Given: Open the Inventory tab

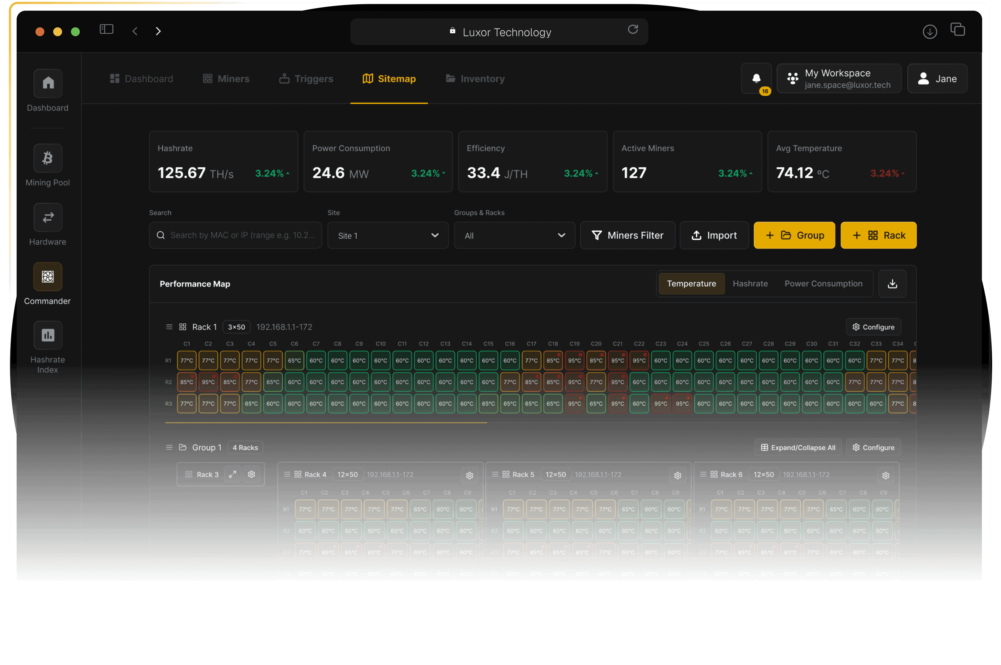Looking at the screenshot, I should pyautogui.click(x=475, y=78).
